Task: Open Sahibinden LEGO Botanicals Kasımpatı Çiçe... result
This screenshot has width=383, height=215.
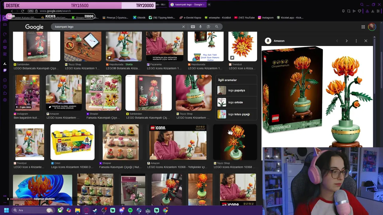Action: 37,46
